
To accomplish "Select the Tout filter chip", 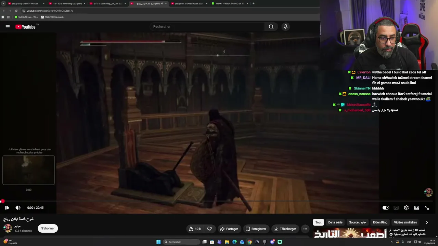I will 319,222.
